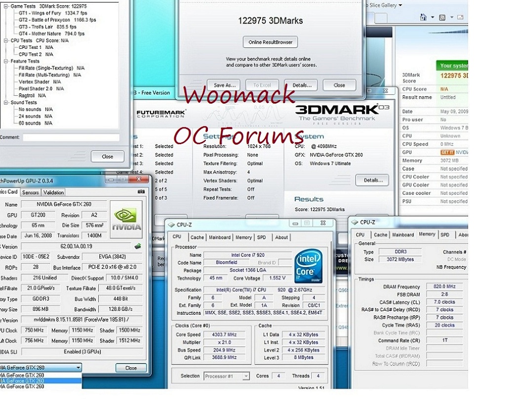Click the Futuremark Corporation logo
Image resolution: width=517 pixels, height=414 pixels.
[x=160, y=113]
